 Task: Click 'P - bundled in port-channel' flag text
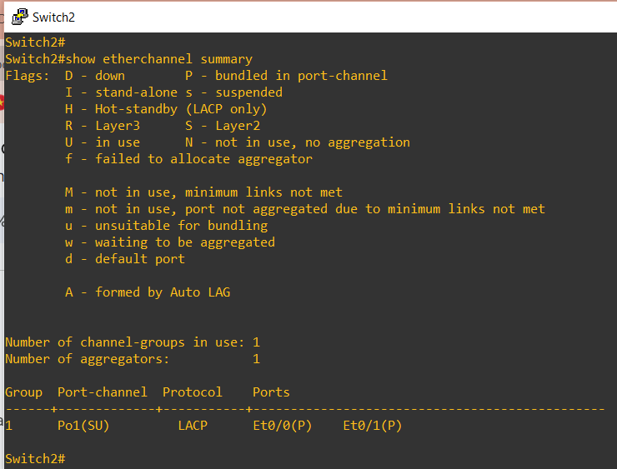click(286, 76)
